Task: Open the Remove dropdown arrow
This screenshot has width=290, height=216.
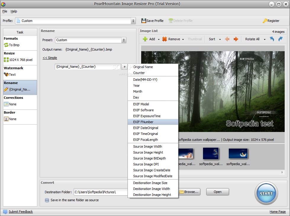Action: [x=183, y=39]
